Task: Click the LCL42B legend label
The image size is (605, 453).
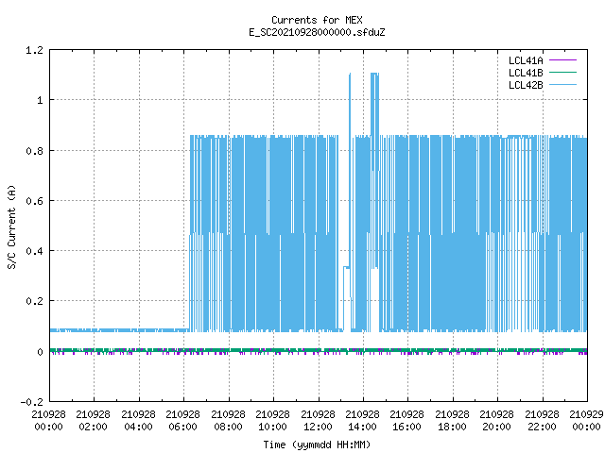Action: pyautogui.click(x=526, y=85)
